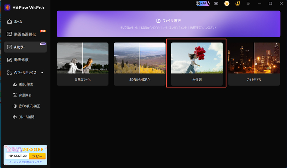The image size is (287, 168).
Task: Select 背景除去 background removal tool
Action: pos(26,95)
